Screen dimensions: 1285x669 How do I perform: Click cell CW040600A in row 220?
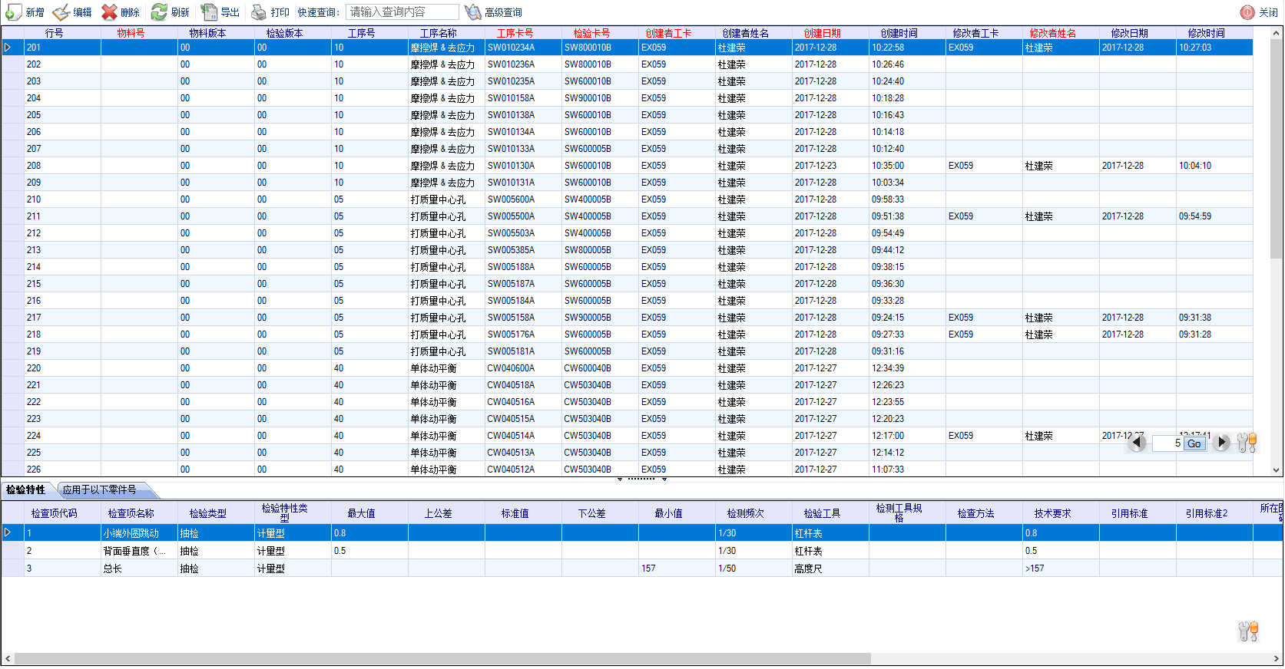pos(523,368)
